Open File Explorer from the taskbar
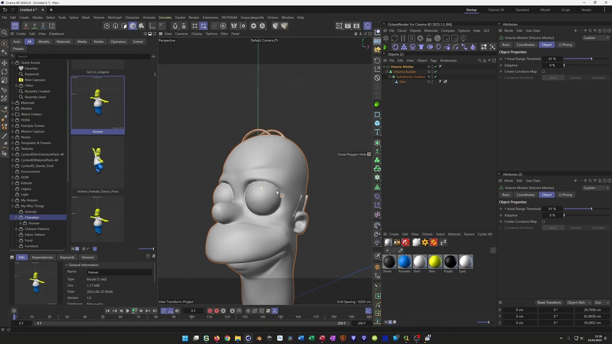The image size is (612, 344). point(238,338)
